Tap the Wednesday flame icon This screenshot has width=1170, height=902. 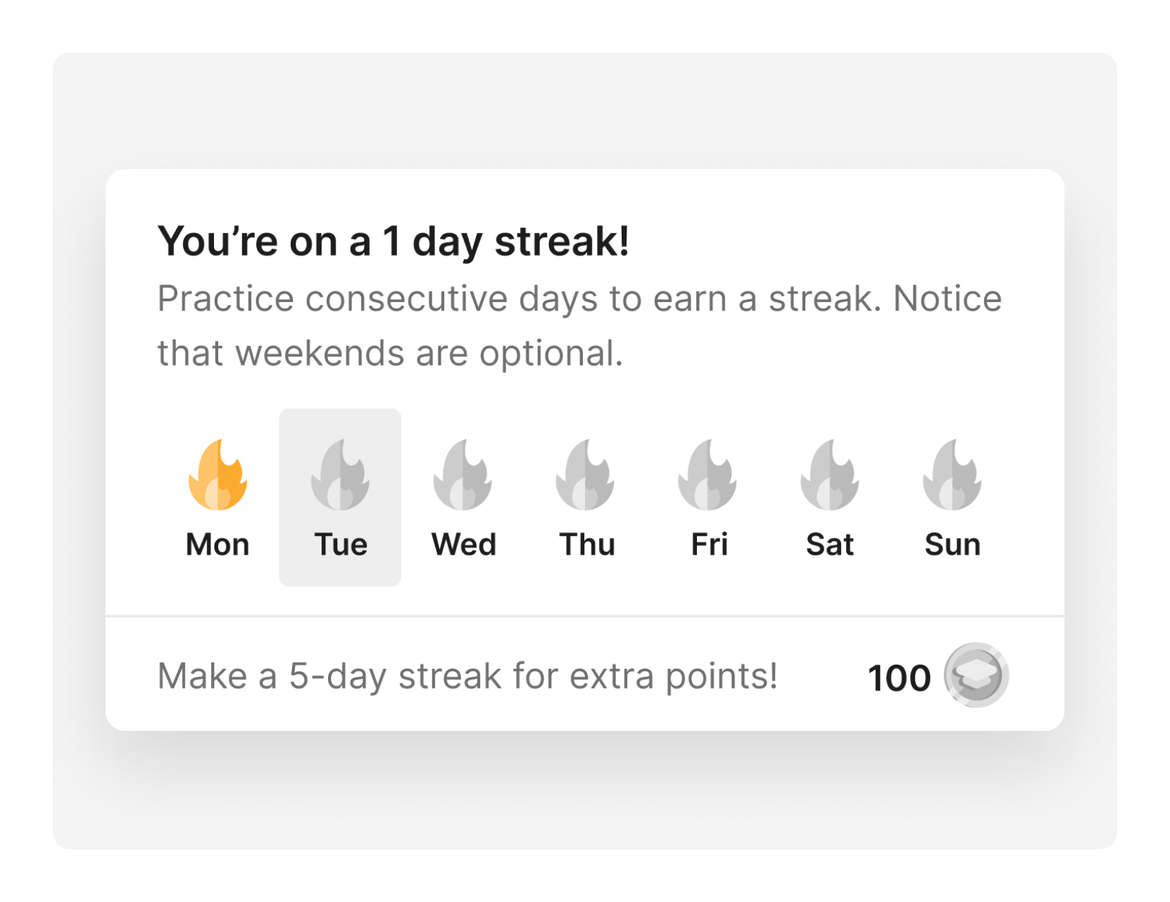click(x=463, y=475)
